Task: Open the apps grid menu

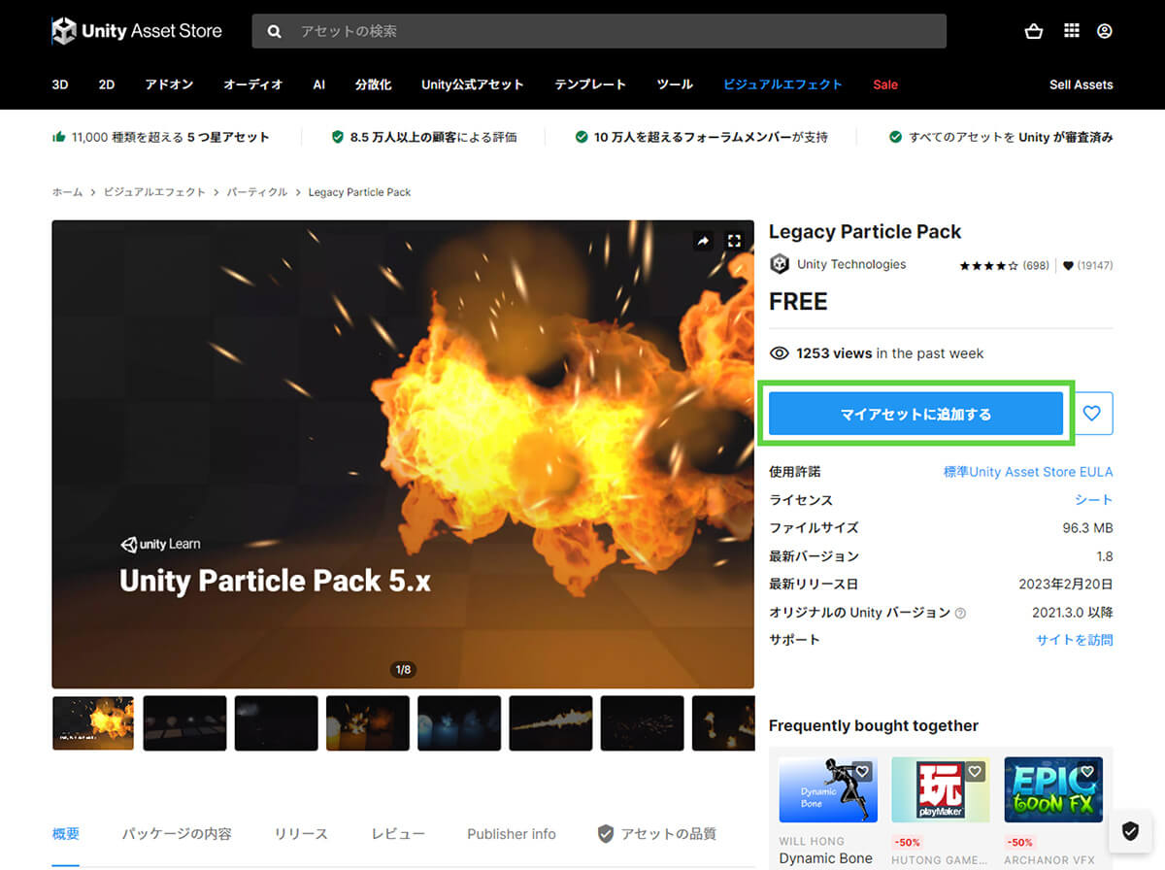Action: (1072, 31)
